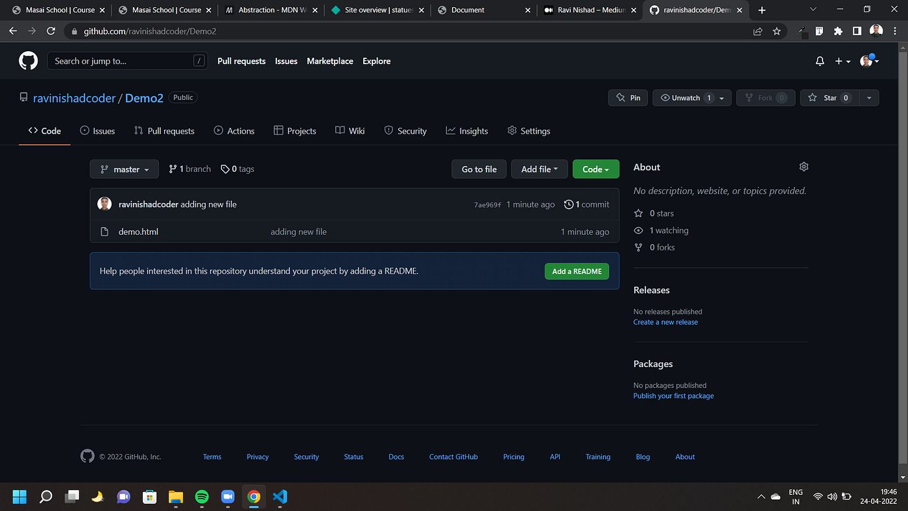This screenshot has height=511, width=908.
Task: Open the Add file dropdown
Action: tap(539, 169)
